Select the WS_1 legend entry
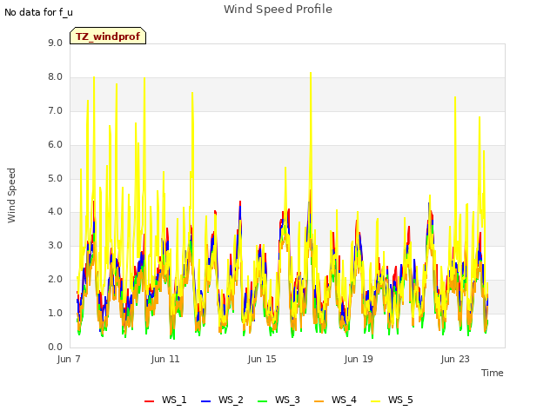The height and width of the screenshot is (417, 557). tap(165, 400)
